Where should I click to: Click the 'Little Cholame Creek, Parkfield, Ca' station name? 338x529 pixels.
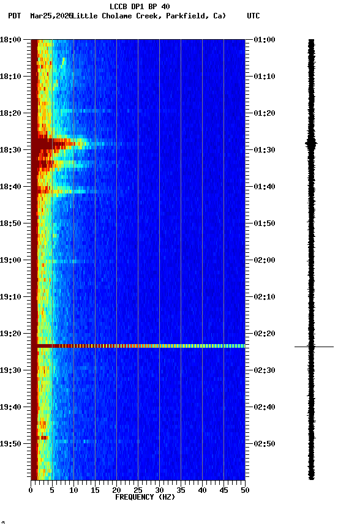[148, 16]
